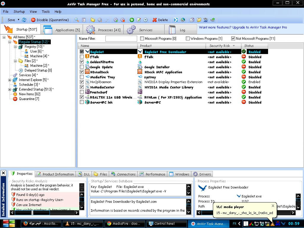Screen dimensions: 304x228
Task: Check the MediaFire Tray checkbox
Action: (x=82, y=77)
